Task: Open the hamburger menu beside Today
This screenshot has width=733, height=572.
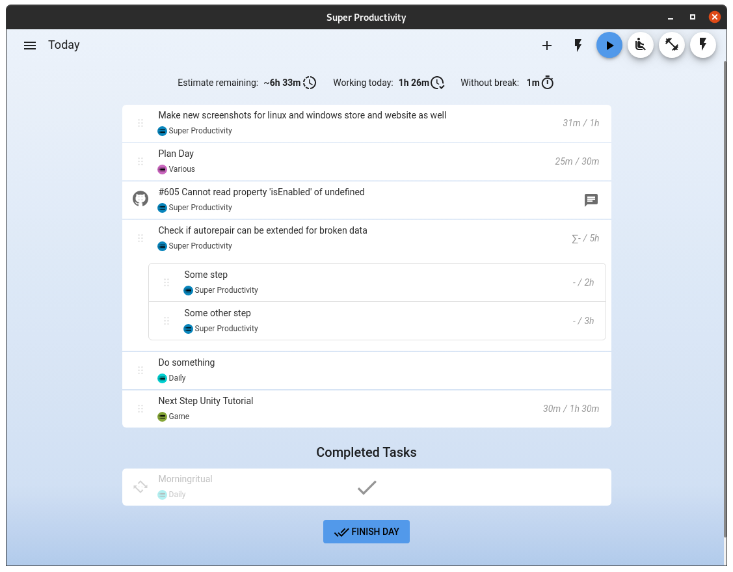Action: (x=29, y=45)
